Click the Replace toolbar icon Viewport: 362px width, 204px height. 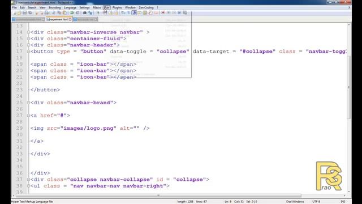click(90, 12)
